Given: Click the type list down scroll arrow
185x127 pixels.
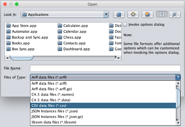Looking at the screenshot, I should (178, 123).
